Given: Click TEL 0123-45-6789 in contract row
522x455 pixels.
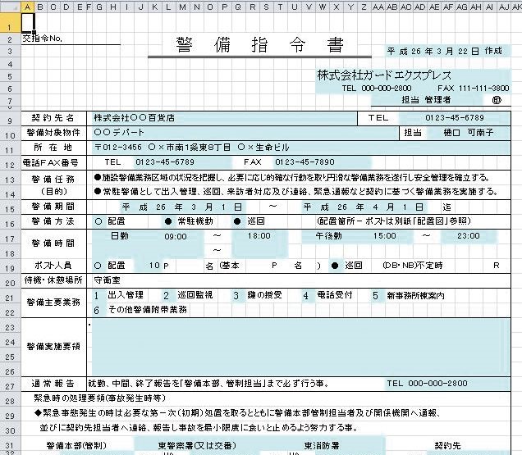Looking at the screenshot, I should pyautogui.click(x=455, y=118).
